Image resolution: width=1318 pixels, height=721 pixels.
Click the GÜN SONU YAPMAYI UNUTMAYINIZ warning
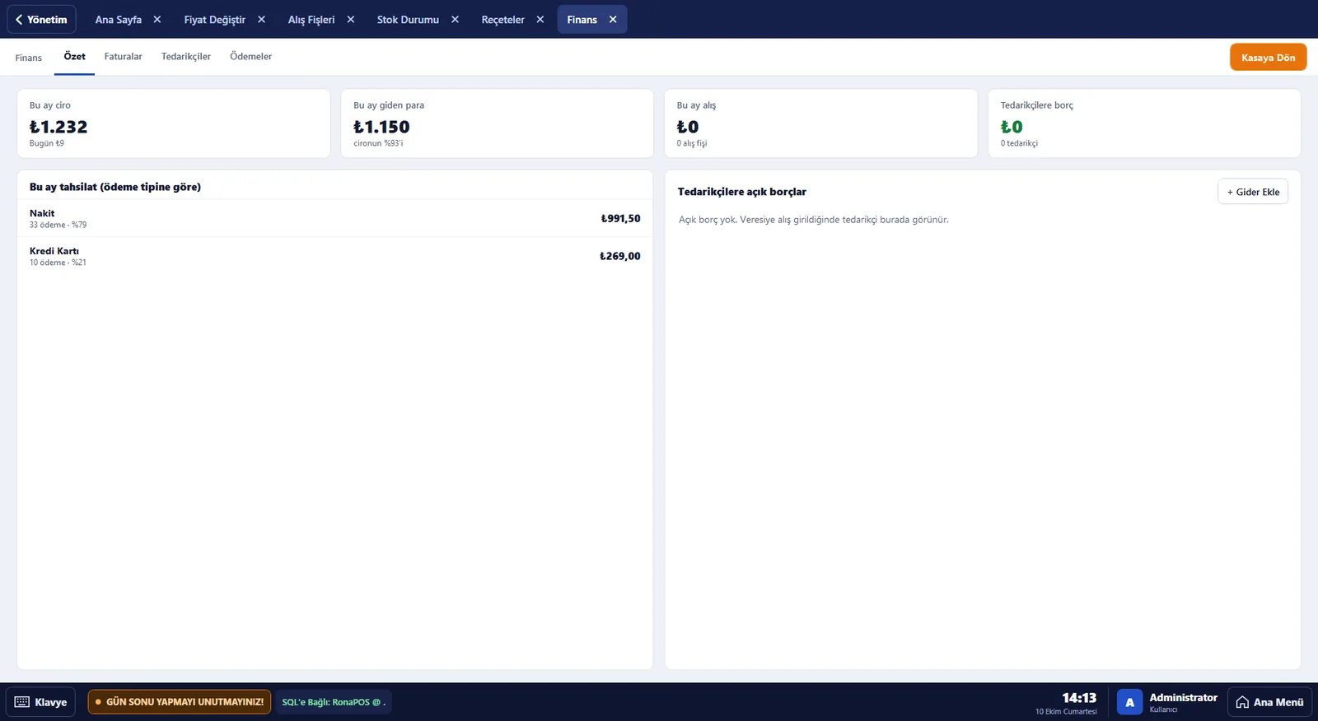(180, 702)
